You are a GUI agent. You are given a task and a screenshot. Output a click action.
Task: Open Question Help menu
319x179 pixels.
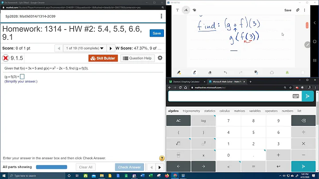(x=137, y=58)
